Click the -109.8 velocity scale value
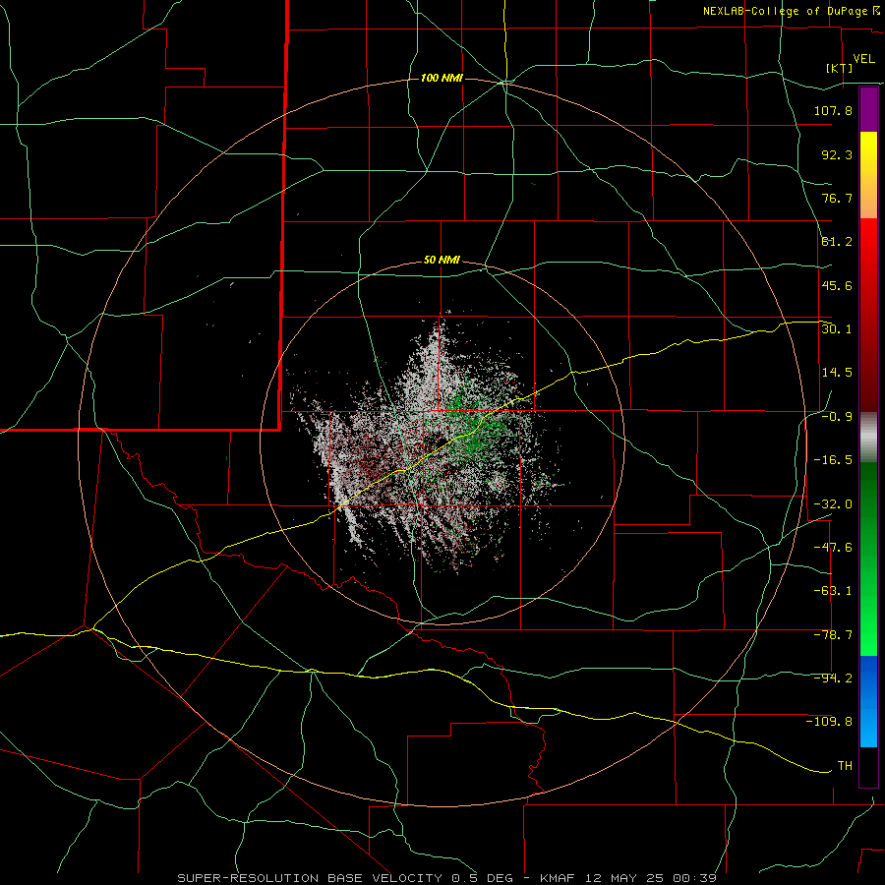885x885 pixels. pyautogui.click(x=829, y=722)
